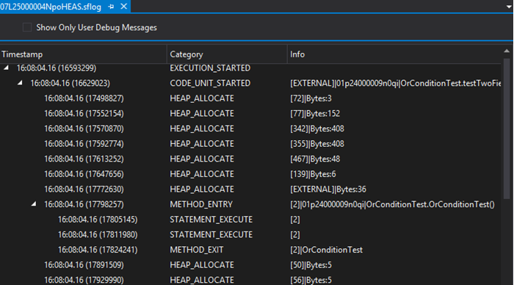Screen dimensions: 514x285
Task: Collapse the CODE_UNIT_STARTED row
Action: point(20,83)
